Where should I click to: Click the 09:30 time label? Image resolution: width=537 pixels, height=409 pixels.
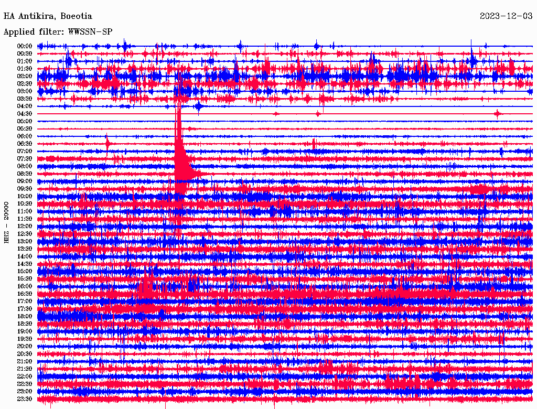coord(25,189)
